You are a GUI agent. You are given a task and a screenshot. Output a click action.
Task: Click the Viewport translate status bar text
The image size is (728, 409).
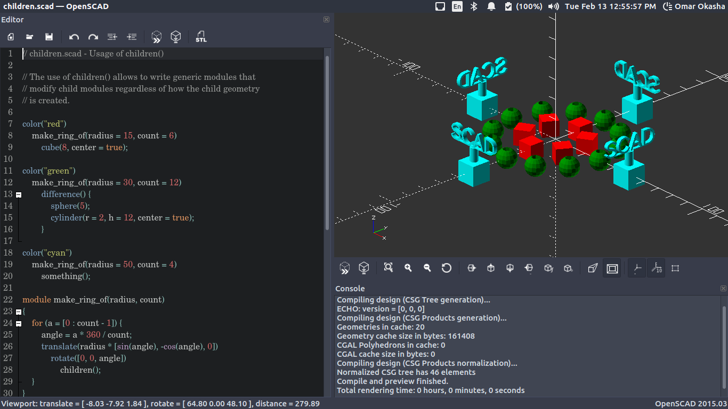[160, 404]
